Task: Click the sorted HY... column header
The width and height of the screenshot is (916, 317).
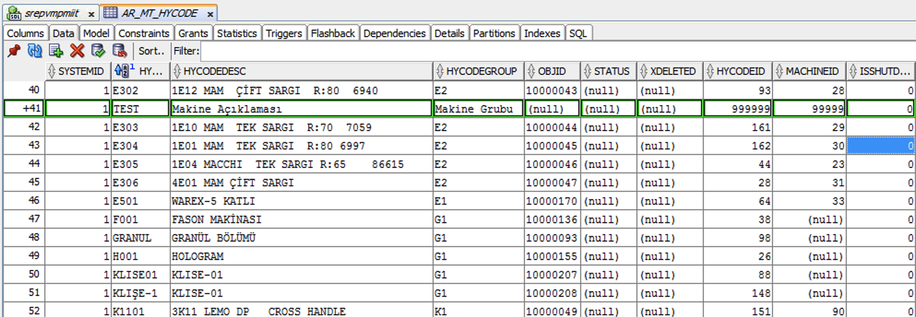Action: click(140, 71)
